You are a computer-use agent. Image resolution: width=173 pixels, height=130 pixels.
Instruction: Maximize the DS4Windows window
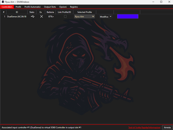click(x=161, y=2)
